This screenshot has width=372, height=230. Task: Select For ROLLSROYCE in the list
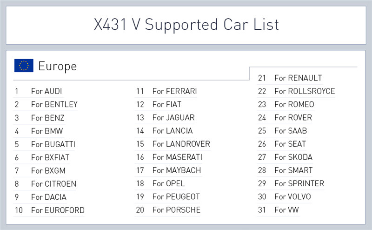pyautogui.click(x=305, y=91)
